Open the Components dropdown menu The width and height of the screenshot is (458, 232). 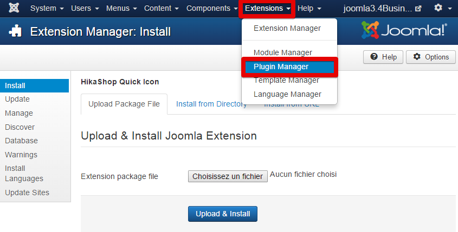(x=212, y=8)
